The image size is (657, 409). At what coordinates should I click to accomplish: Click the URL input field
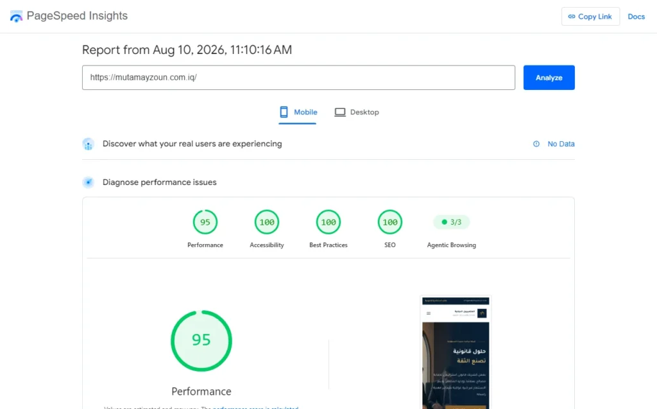[298, 77]
